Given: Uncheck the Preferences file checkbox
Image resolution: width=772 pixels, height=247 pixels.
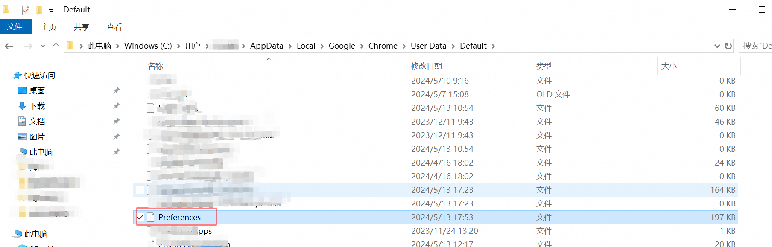Looking at the screenshot, I should coord(140,217).
